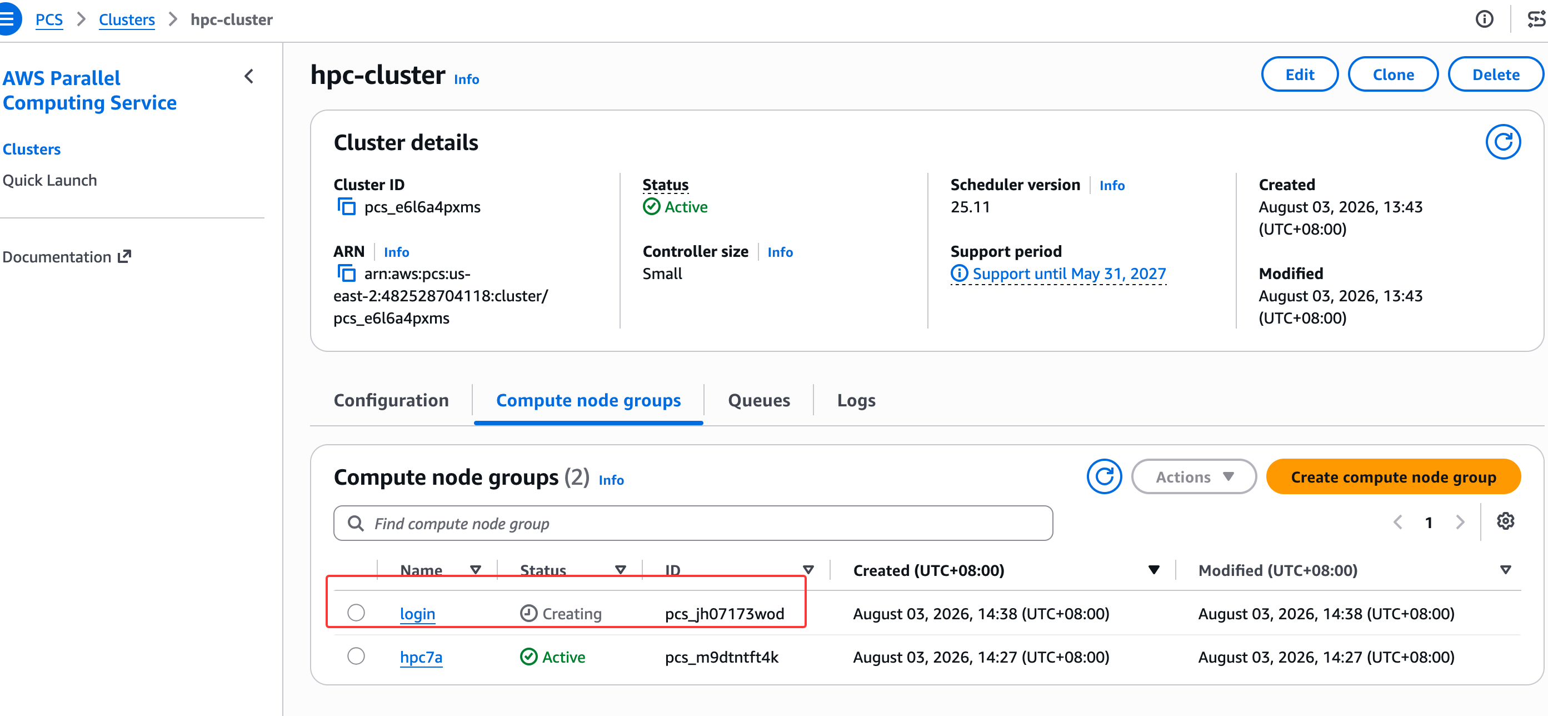Viewport: 1548px width, 716px height.
Task: Open Quick Launch in the sidebar
Action: coord(49,180)
